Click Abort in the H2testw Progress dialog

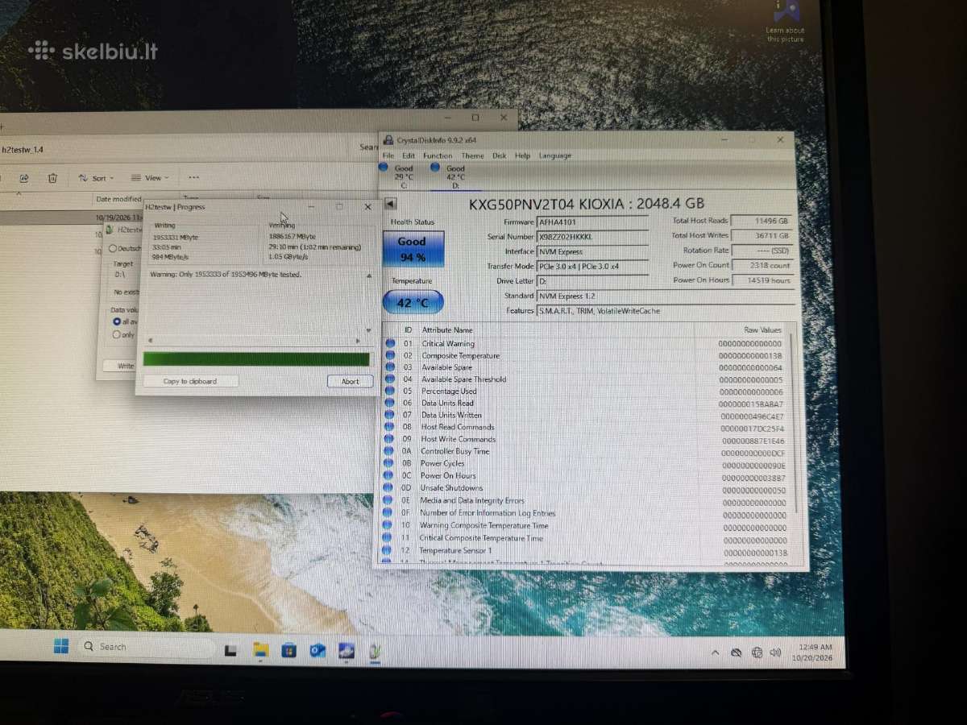pos(350,381)
